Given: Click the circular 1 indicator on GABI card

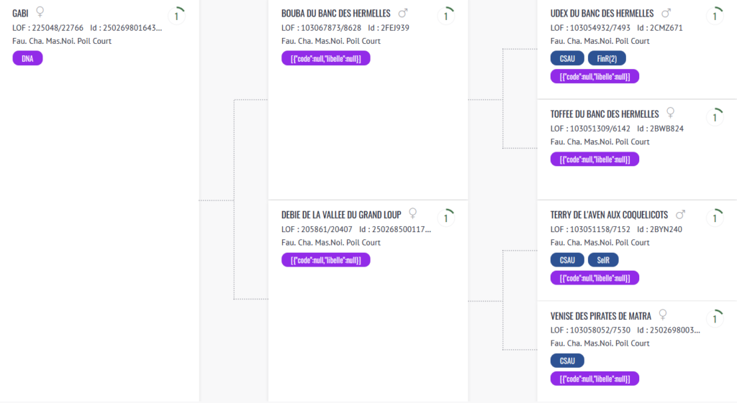Looking at the screenshot, I should click(177, 16).
